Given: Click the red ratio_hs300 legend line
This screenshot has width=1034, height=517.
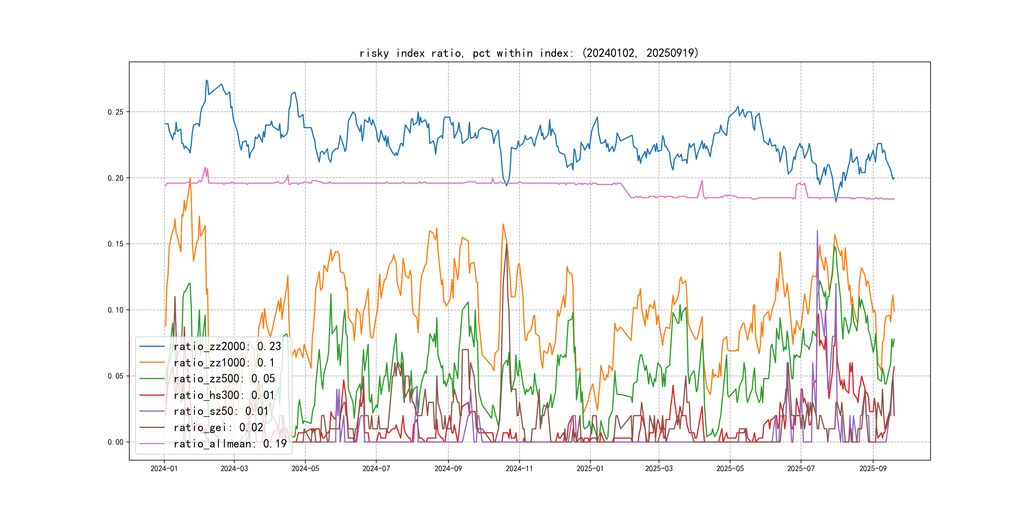Looking at the screenshot, I should [x=152, y=395].
